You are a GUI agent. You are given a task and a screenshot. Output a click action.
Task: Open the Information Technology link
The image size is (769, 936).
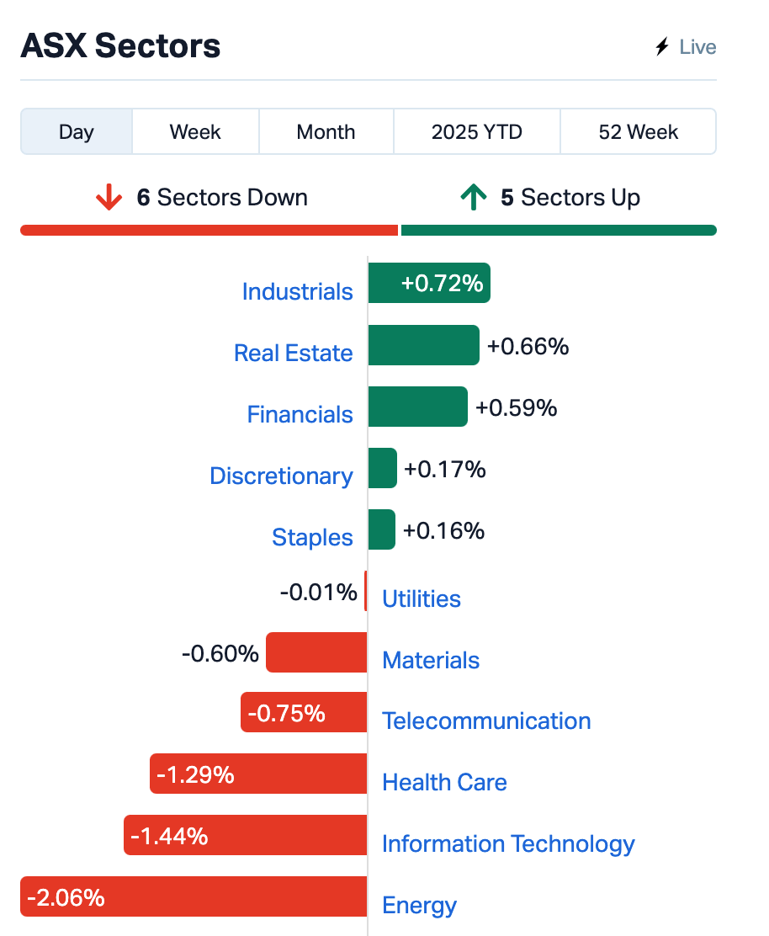508,843
